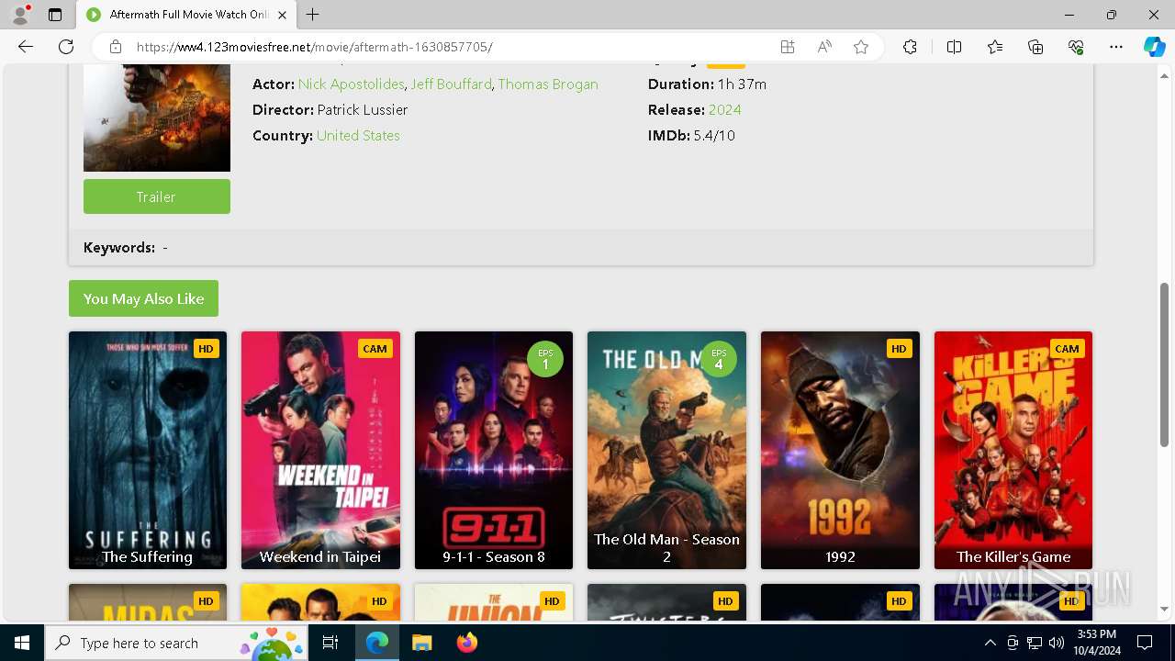Open the profile icon in title bar

pyautogui.click(x=19, y=15)
